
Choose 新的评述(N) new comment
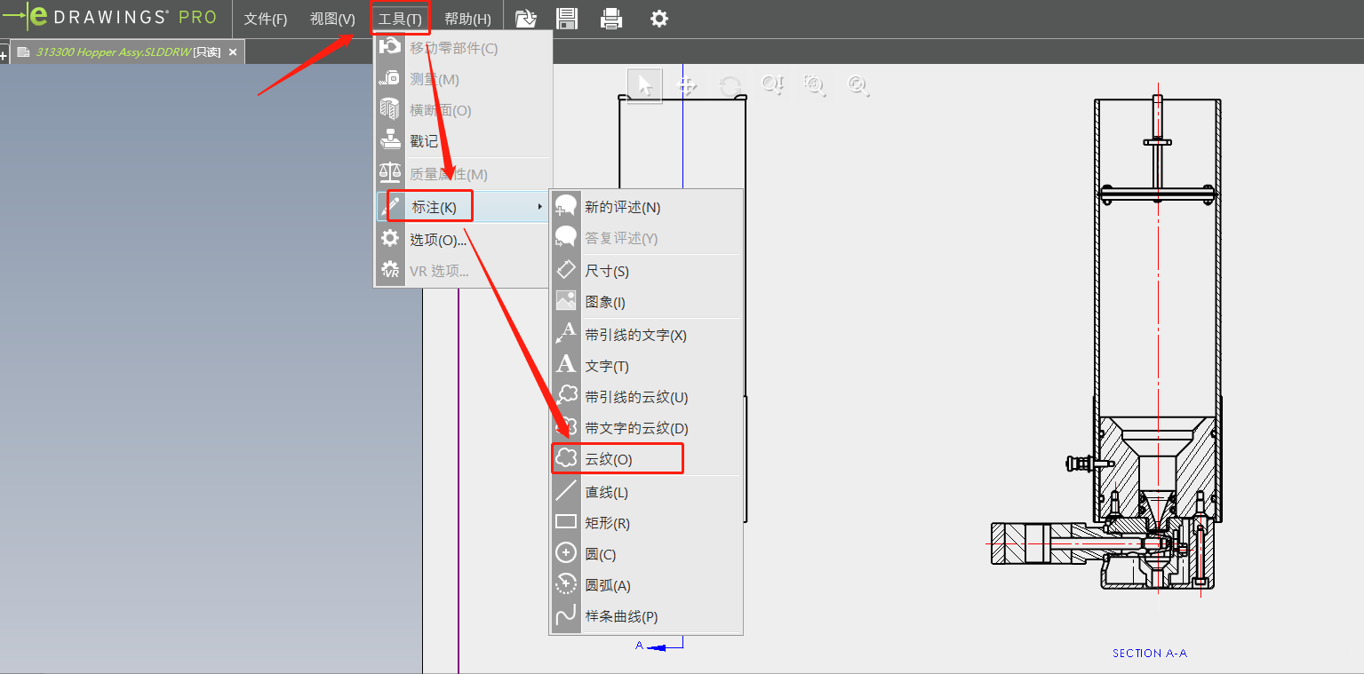(x=622, y=207)
